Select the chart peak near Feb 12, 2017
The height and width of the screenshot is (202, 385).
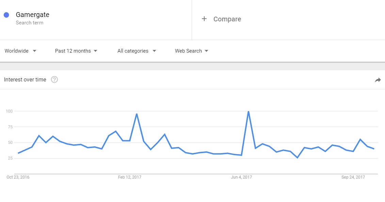pos(137,114)
